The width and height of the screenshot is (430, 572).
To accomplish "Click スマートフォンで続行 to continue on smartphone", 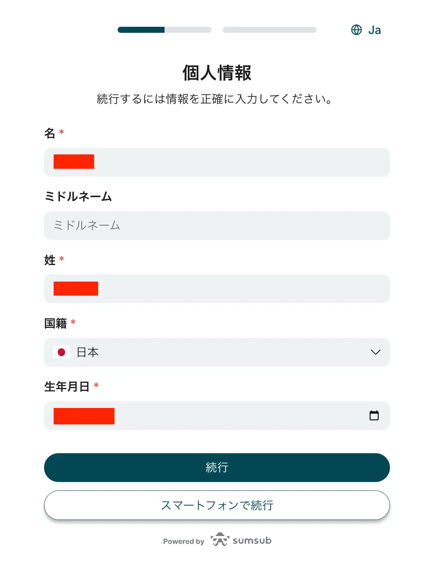I will pos(217,505).
